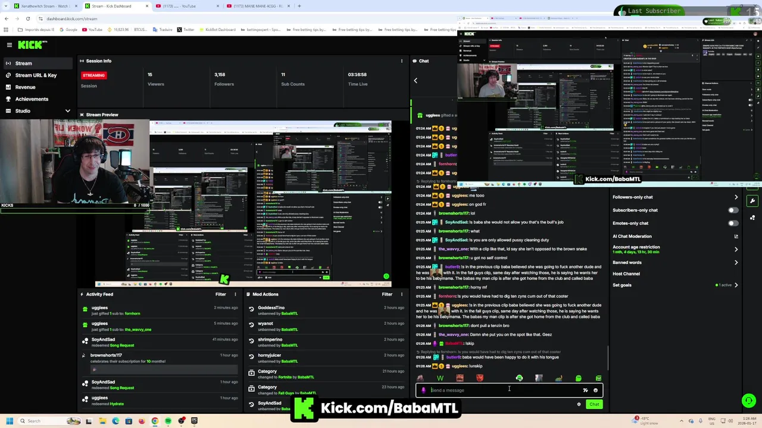Screen dimensions: 762x428
Task: Open Spotify from the taskbar
Action: (x=168, y=421)
